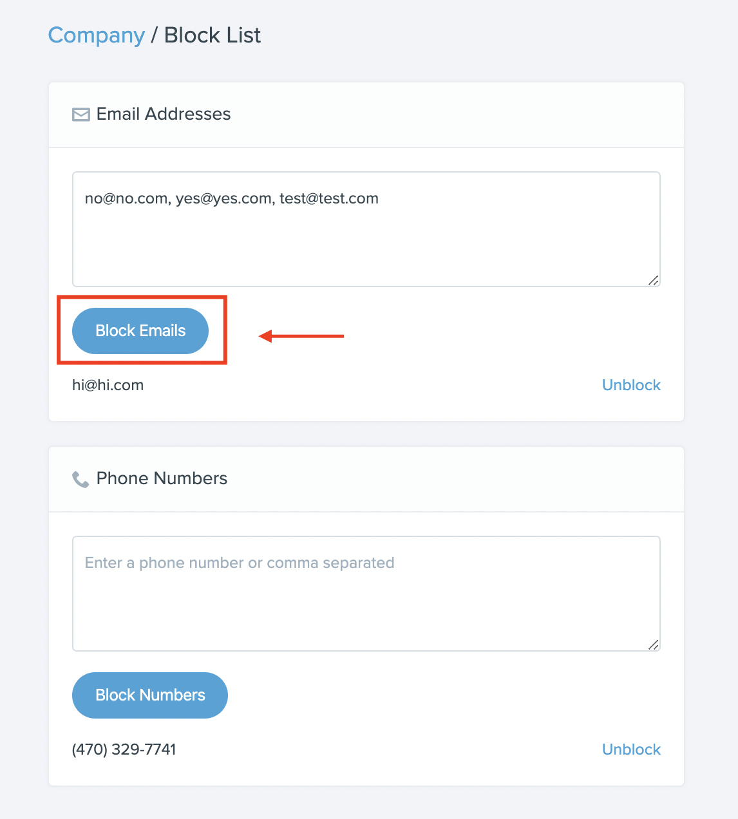Select the Email Addresses section heading
Viewport: 738px width, 819px height.
[x=164, y=114]
